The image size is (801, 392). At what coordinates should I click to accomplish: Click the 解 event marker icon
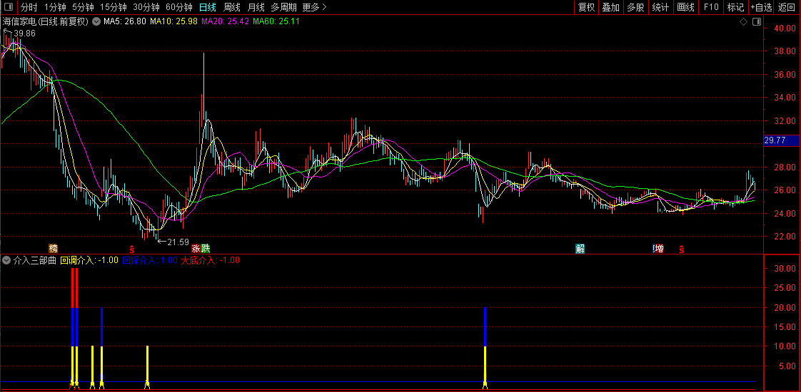[580, 249]
